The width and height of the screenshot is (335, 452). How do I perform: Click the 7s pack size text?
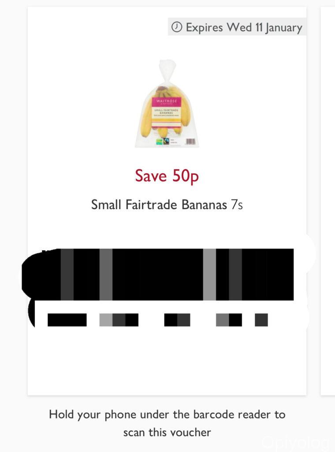[237, 205]
